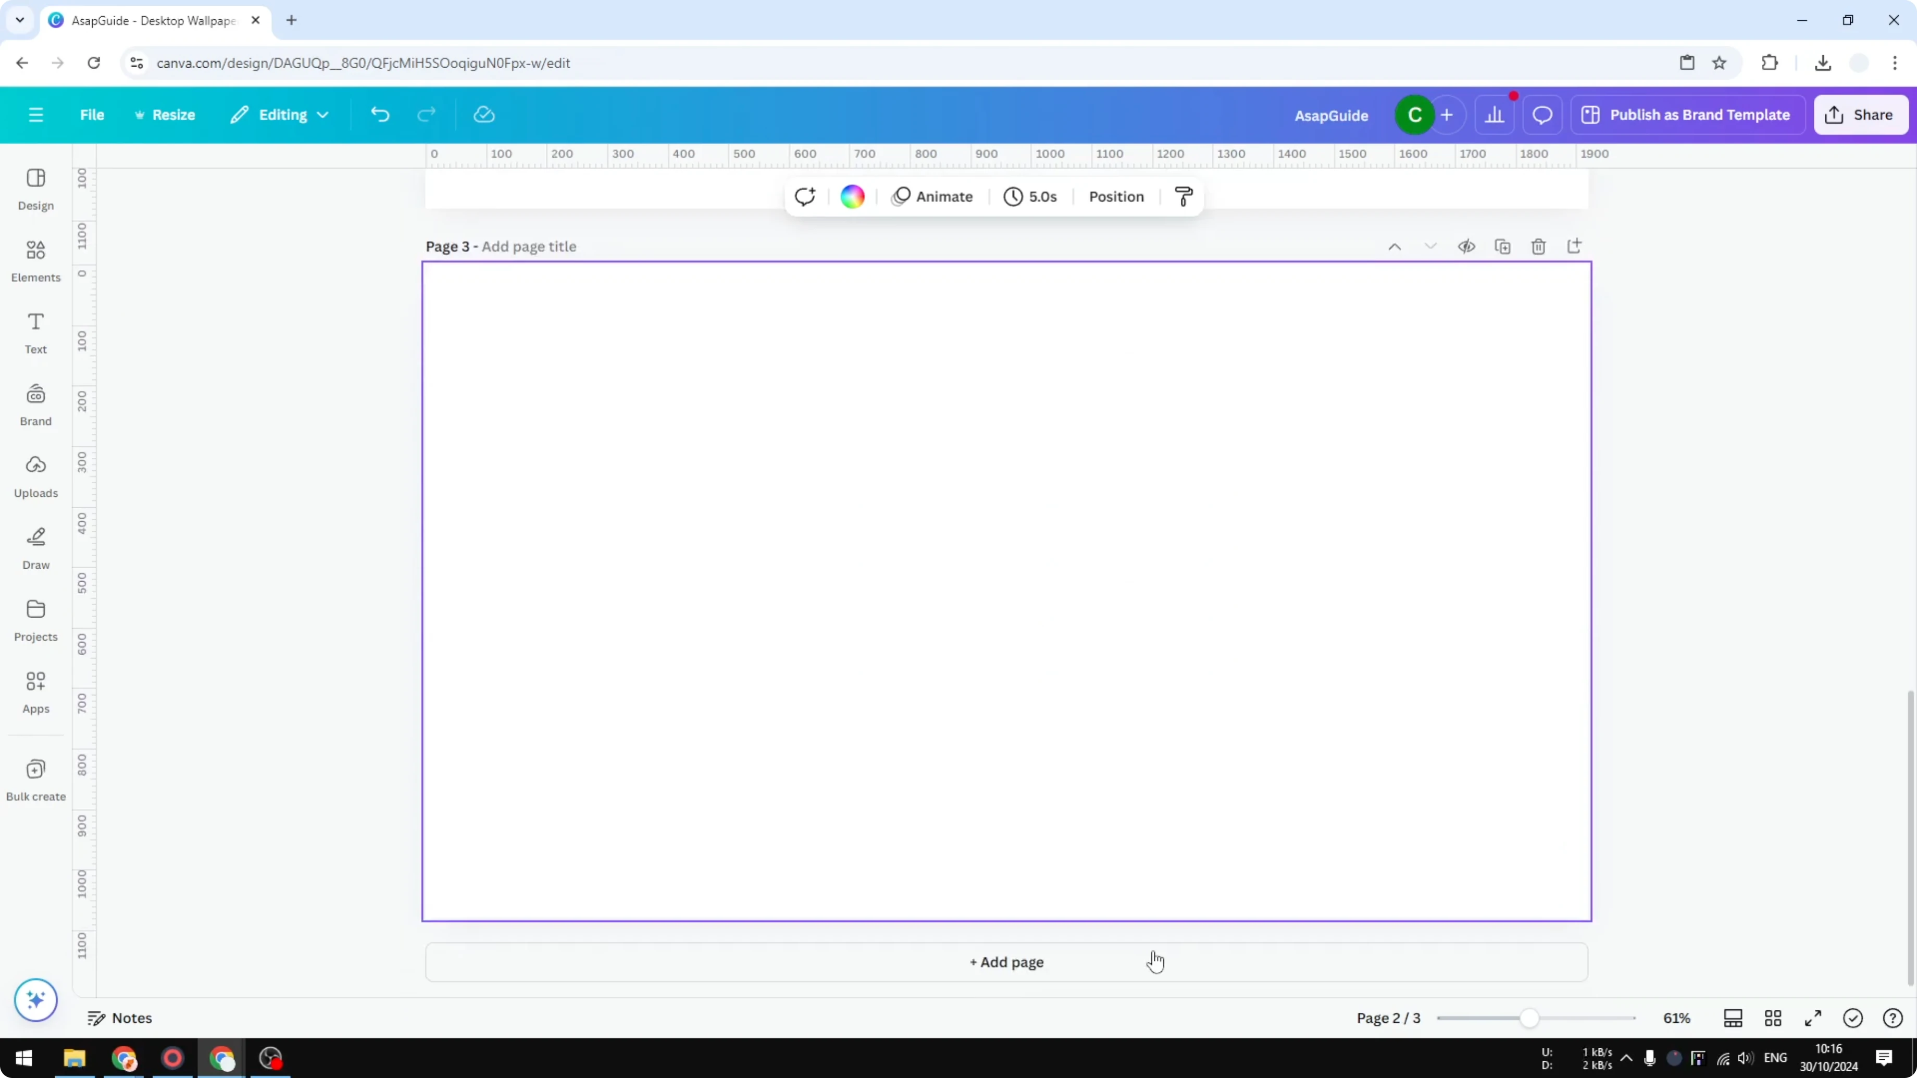Open the background color picker swatch
1917x1078 pixels.
852,196
